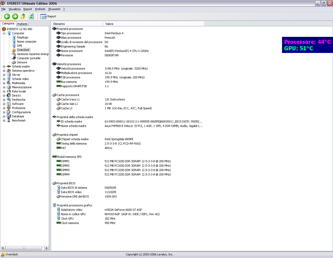Image resolution: width=333 pixels, height=258 pixels.
Task: Expand the Scheda madre tree node
Action: 4,66
